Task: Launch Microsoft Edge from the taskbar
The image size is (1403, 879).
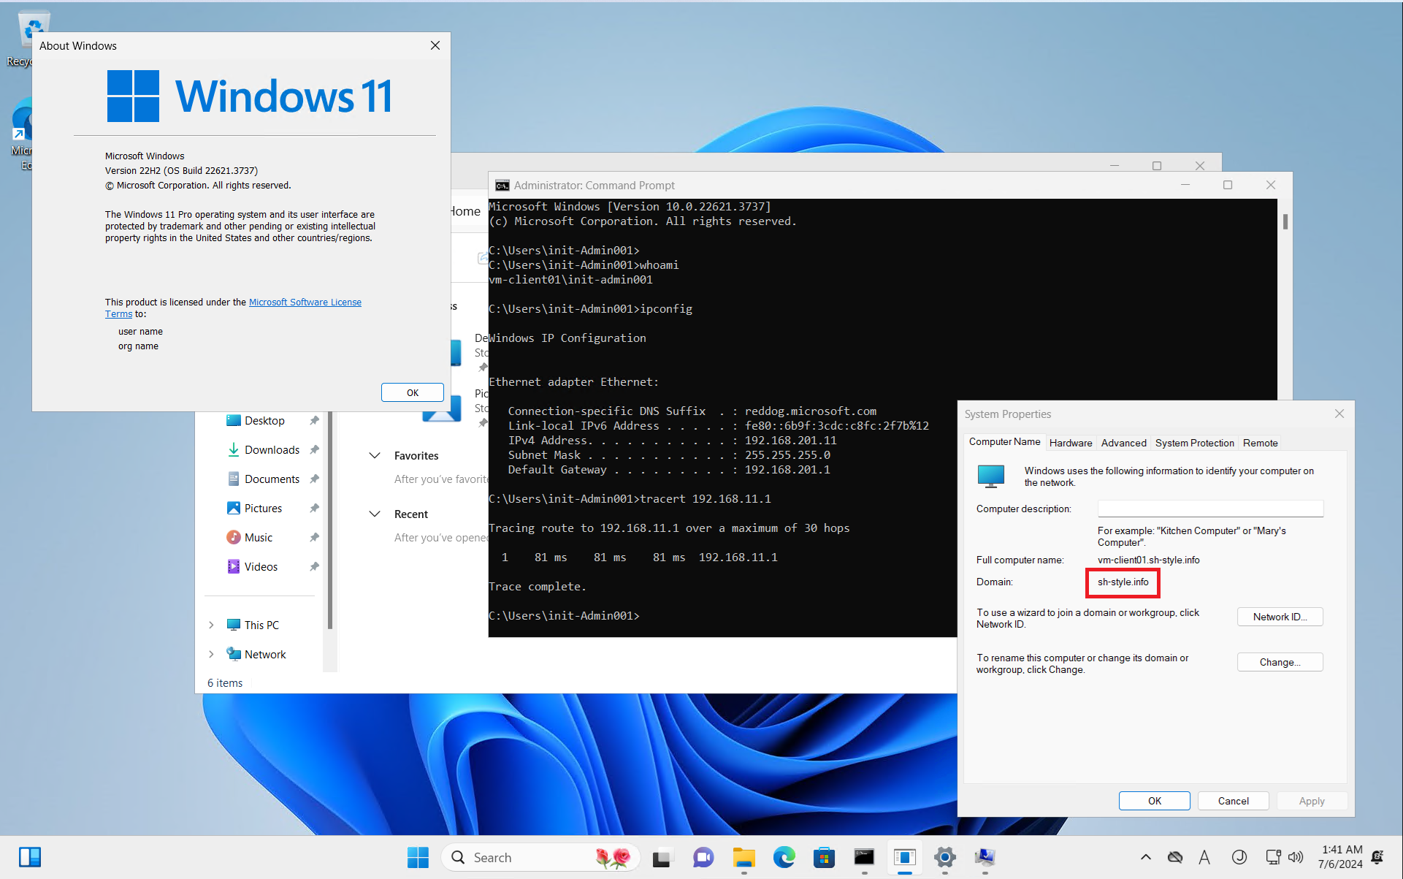Action: tap(784, 857)
